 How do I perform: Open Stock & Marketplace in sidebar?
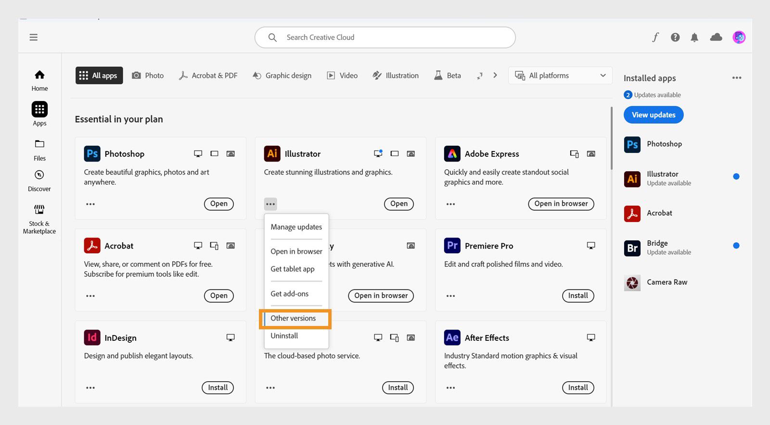coord(39,219)
